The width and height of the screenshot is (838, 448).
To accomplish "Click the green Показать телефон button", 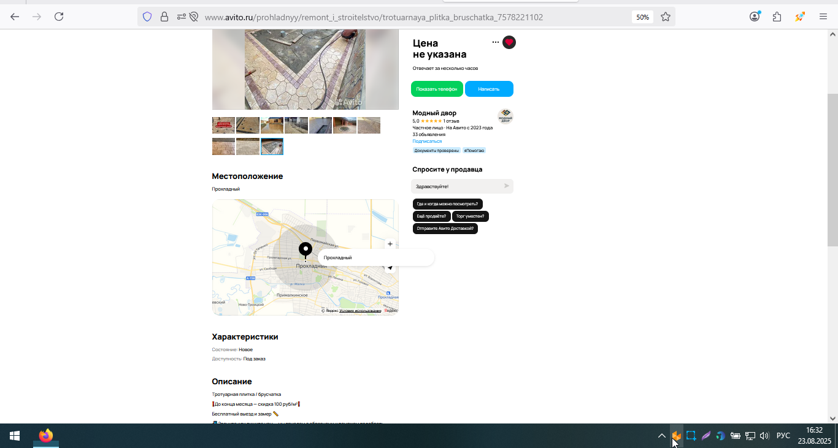I will 437,89.
